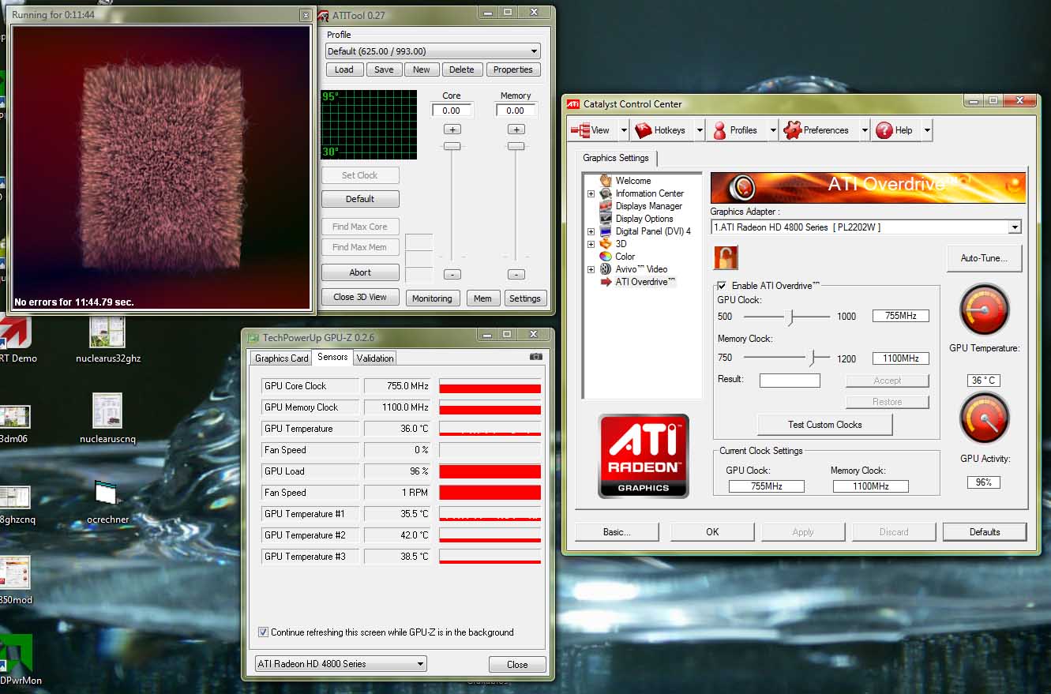
Task: Click the GPU Temperature gauge icon
Action: click(x=984, y=309)
